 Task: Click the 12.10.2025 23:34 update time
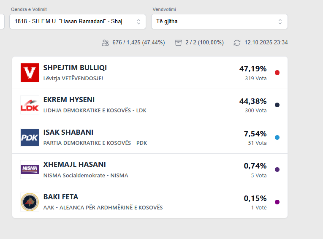click(x=266, y=43)
